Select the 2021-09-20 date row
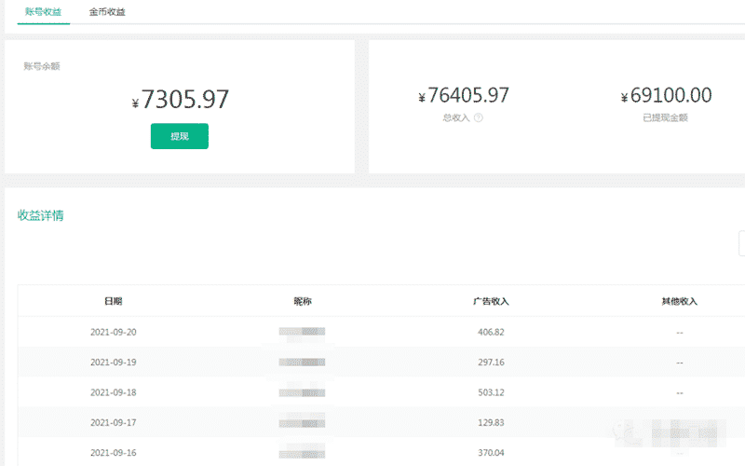This screenshot has height=466, width=745. click(381, 332)
